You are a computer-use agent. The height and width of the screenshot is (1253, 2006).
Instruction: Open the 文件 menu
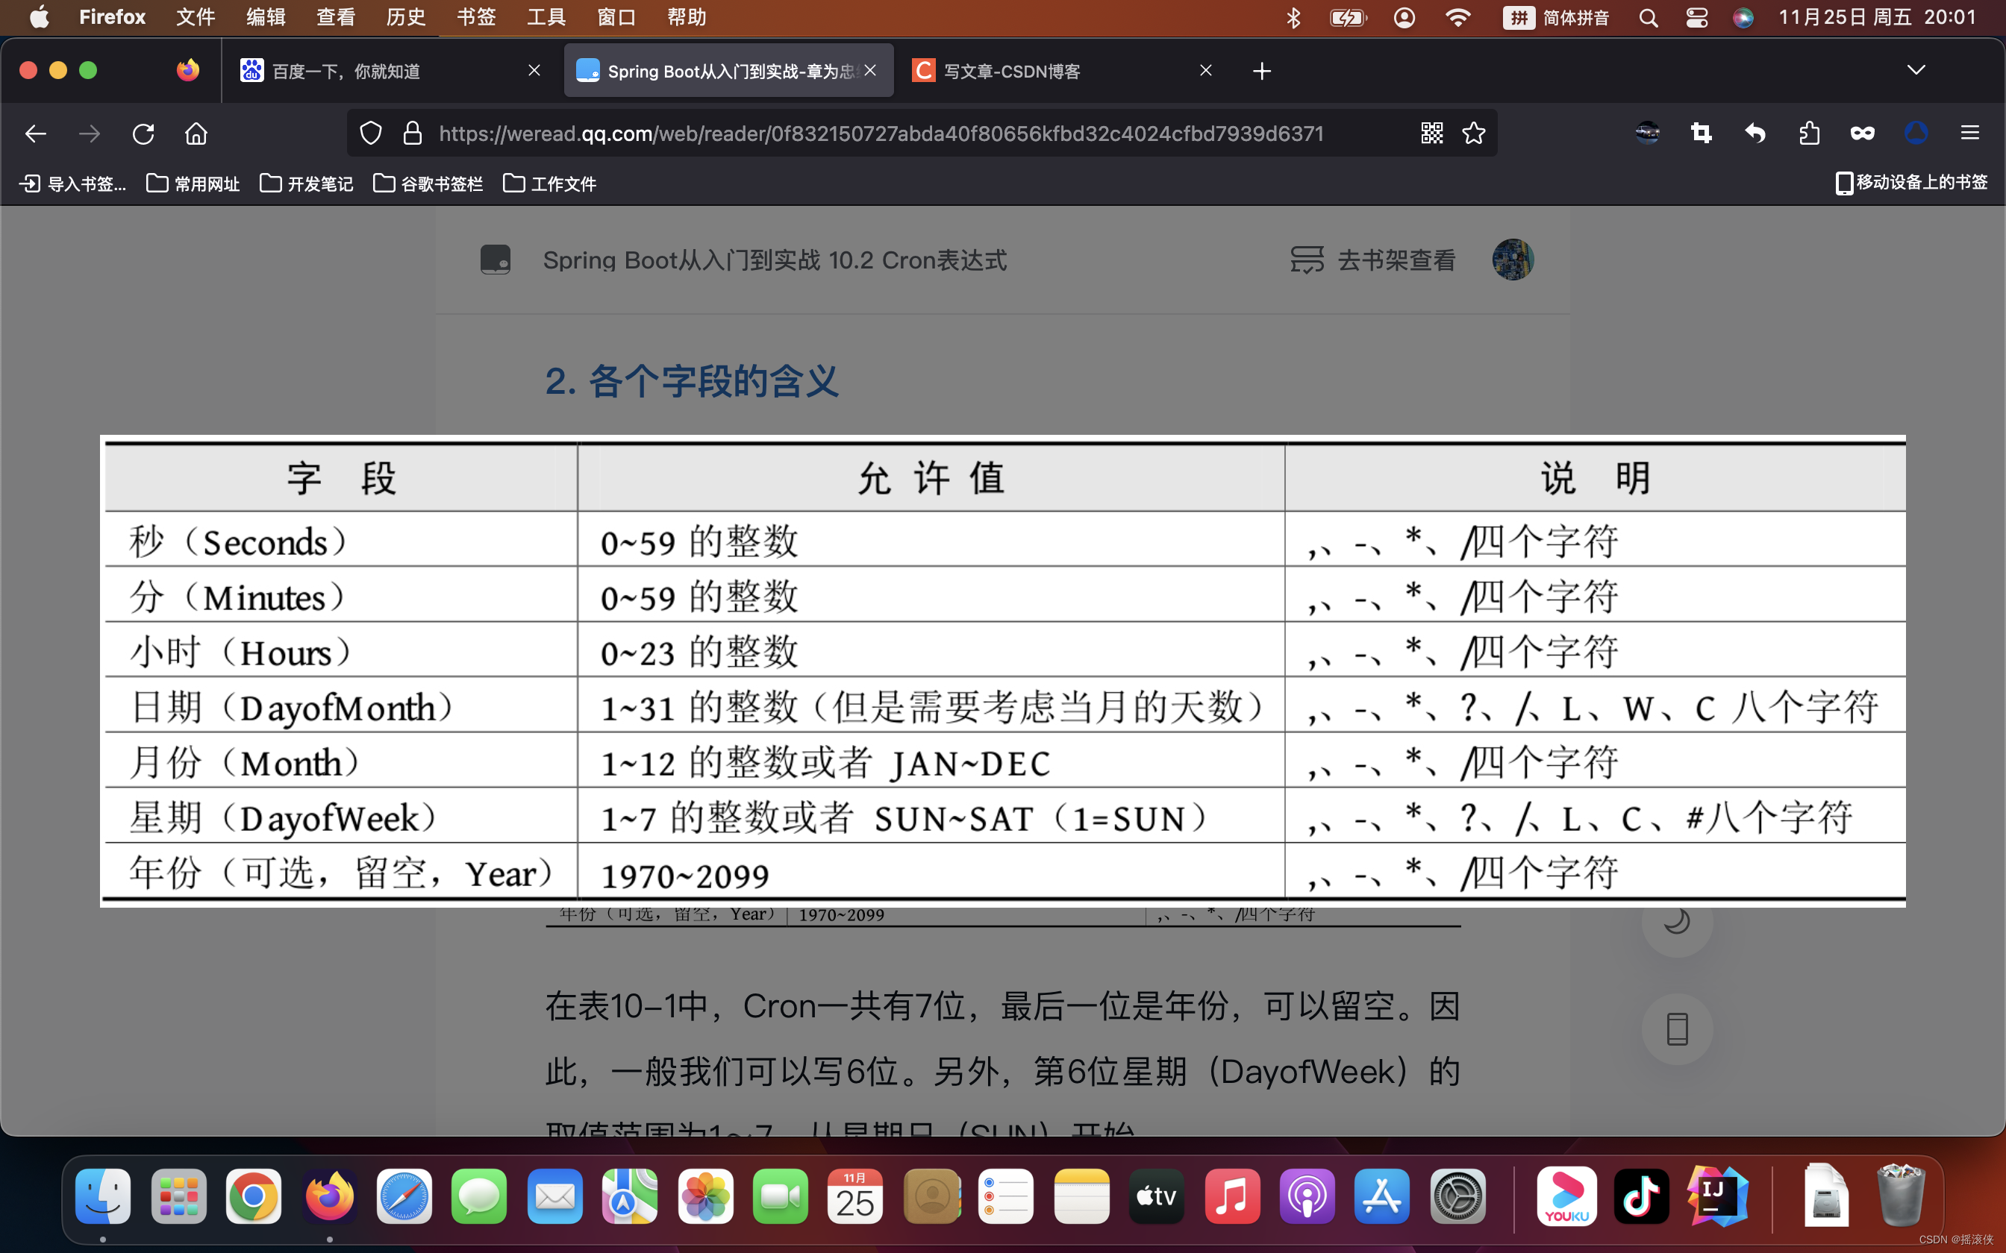click(196, 17)
